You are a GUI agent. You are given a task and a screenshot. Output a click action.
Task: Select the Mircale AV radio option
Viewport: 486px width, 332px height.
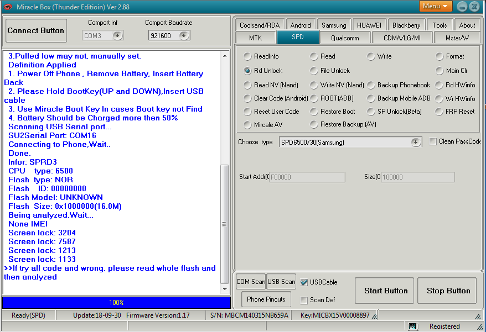pos(263,125)
